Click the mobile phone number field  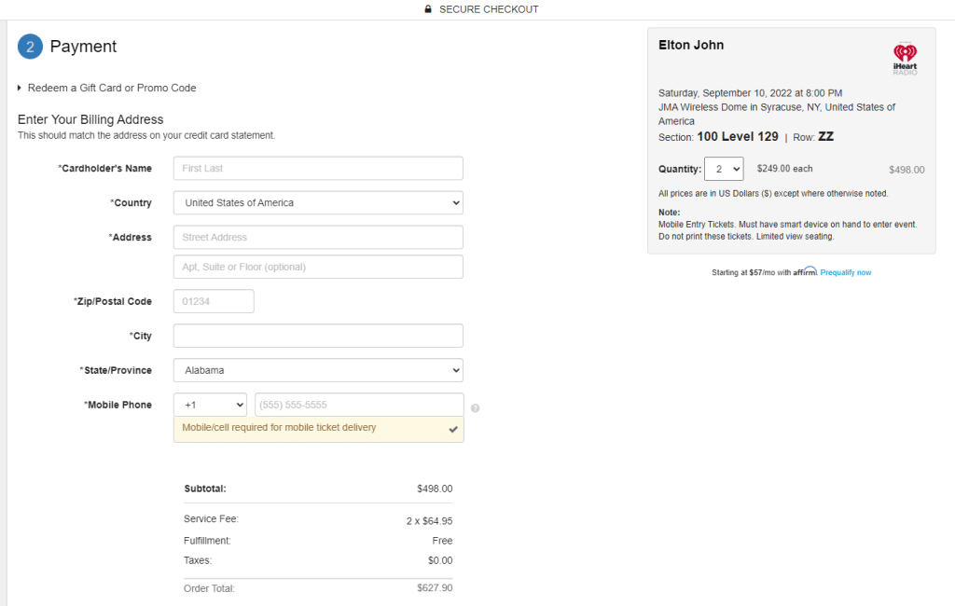359,405
